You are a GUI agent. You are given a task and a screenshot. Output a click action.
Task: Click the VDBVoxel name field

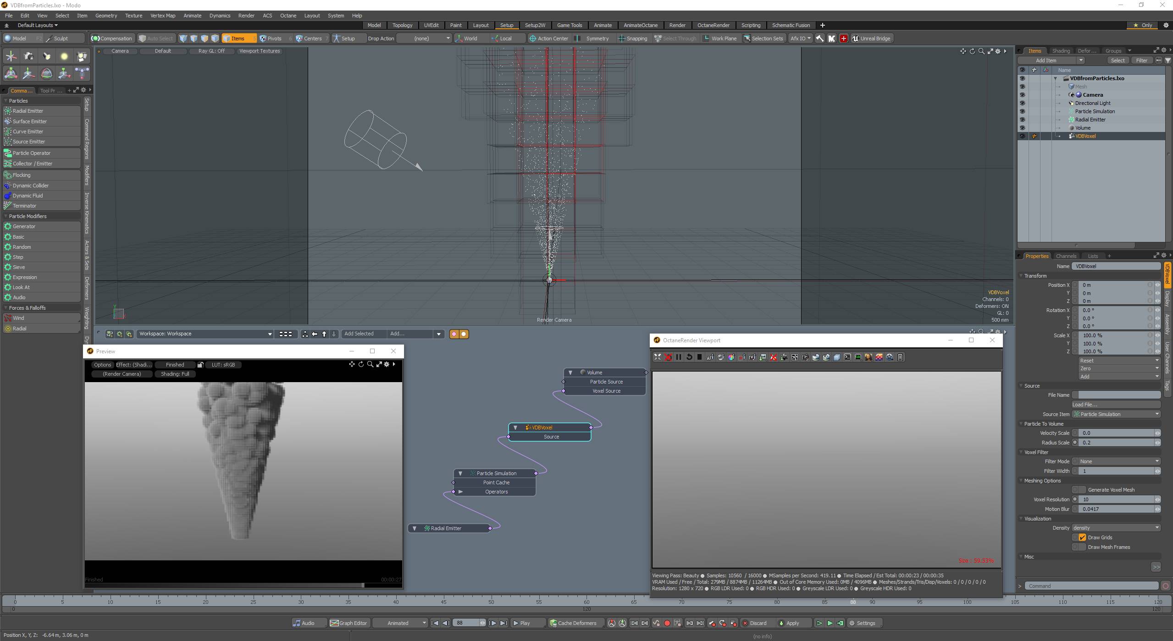[x=1115, y=266]
